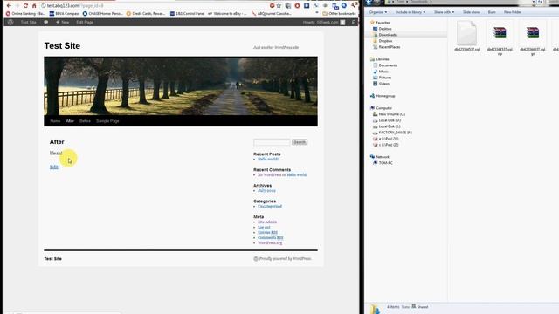Select Before in site navigation
This screenshot has height=314, width=559.
pyautogui.click(x=85, y=121)
